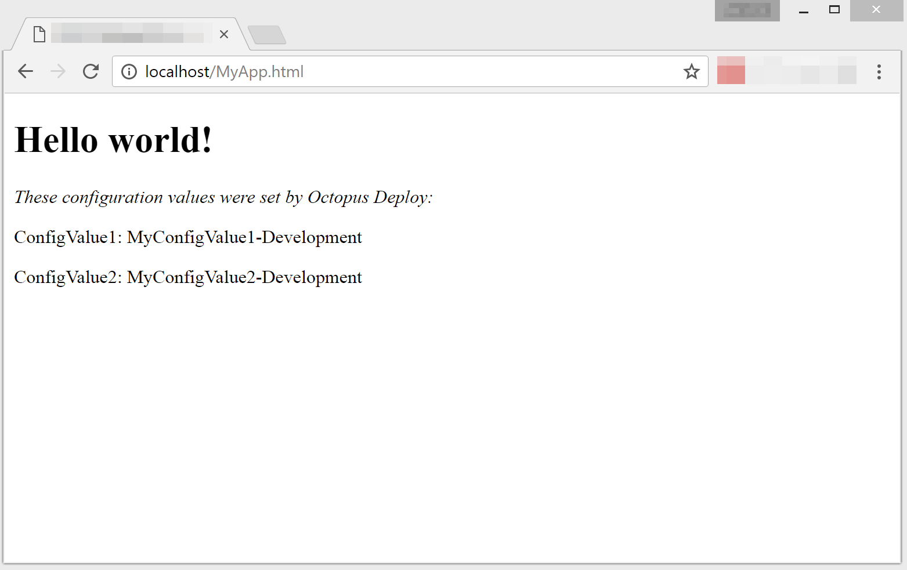Maximize the browser window

(x=834, y=10)
